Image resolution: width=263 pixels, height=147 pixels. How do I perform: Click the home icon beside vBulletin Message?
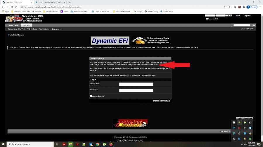[x=8, y=35]
